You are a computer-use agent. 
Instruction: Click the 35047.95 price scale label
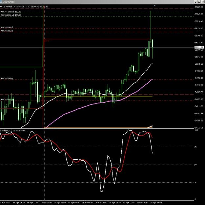pos(199,57)
